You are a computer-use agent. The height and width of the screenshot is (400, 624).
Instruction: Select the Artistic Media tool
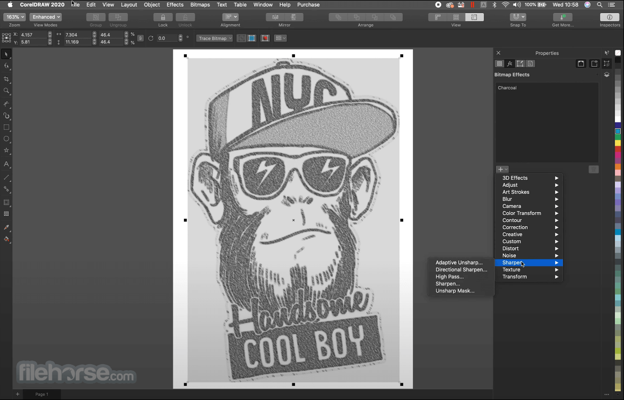point(6,116)
